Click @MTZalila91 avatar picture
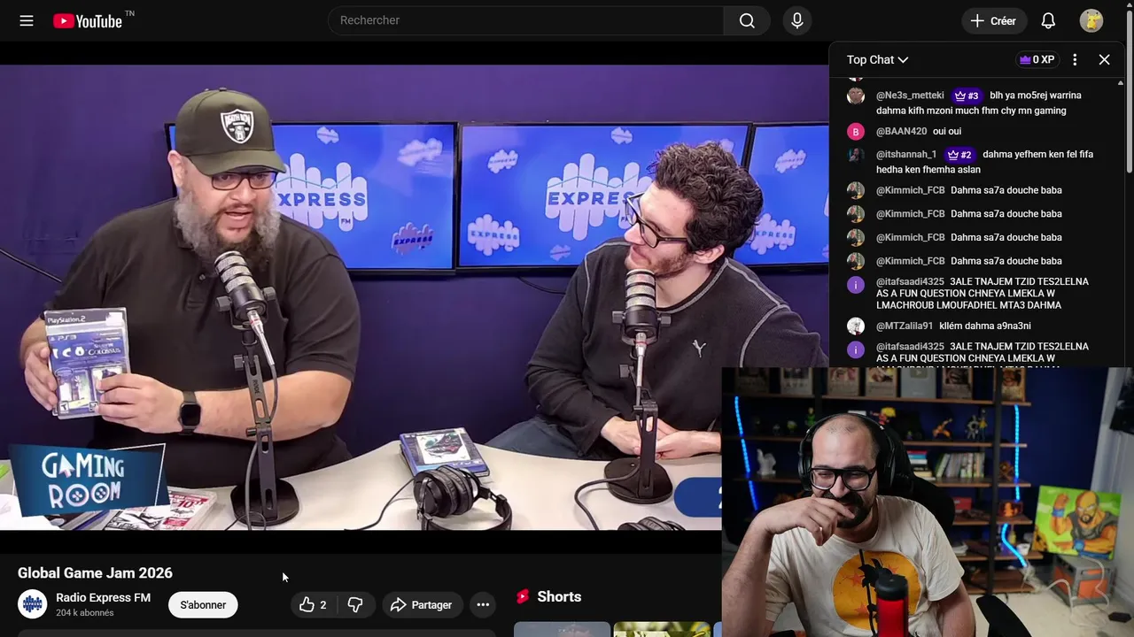Viewport: 1134px width, 637px height. click(855, 326)
